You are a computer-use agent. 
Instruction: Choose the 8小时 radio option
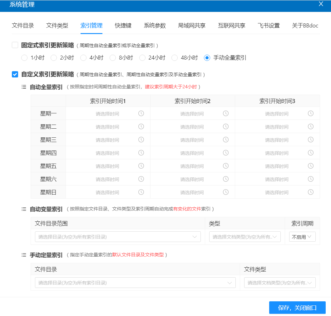pyautogui.click(x=113, y=58)
